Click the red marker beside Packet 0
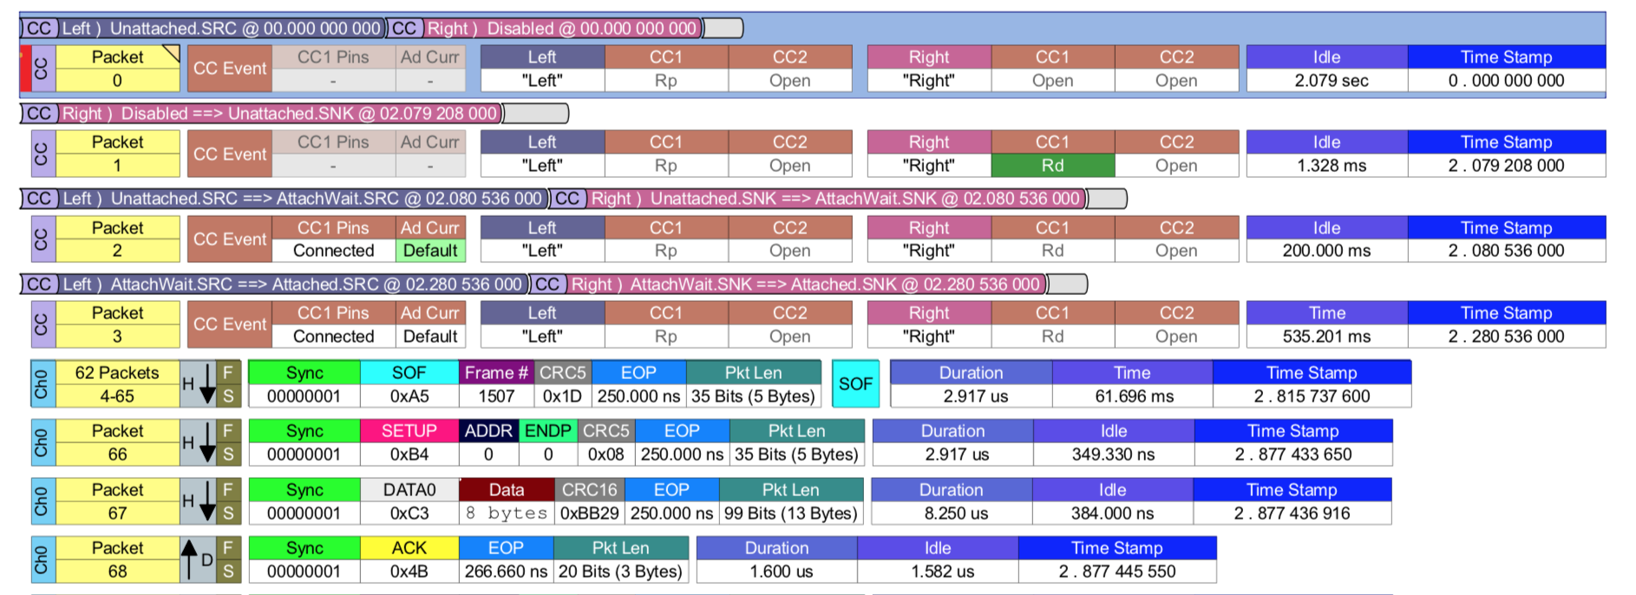The height and width of the screenshot is (595, 1636). point(25,69)
